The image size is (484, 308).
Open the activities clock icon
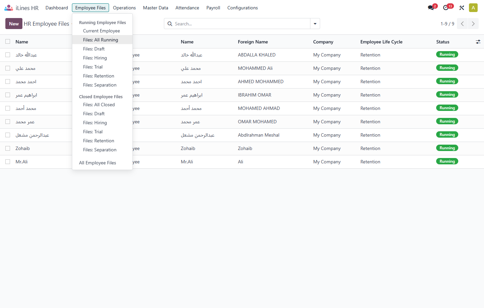coord(446,8)
